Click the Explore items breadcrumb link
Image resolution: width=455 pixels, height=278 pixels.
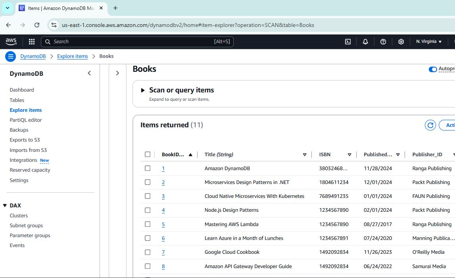[x=72, y=56]
